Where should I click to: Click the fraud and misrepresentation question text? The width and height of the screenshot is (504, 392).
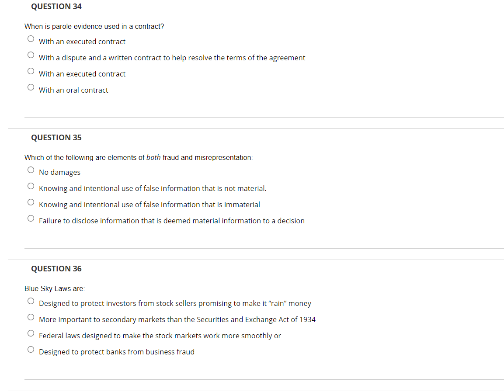(x=139, y=157)
